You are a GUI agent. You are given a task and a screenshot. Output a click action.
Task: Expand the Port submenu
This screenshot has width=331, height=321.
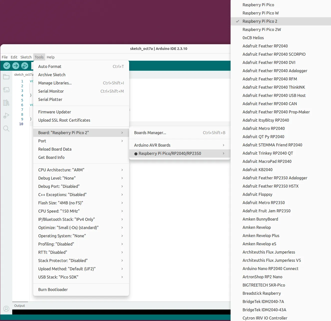pos(81,141)
